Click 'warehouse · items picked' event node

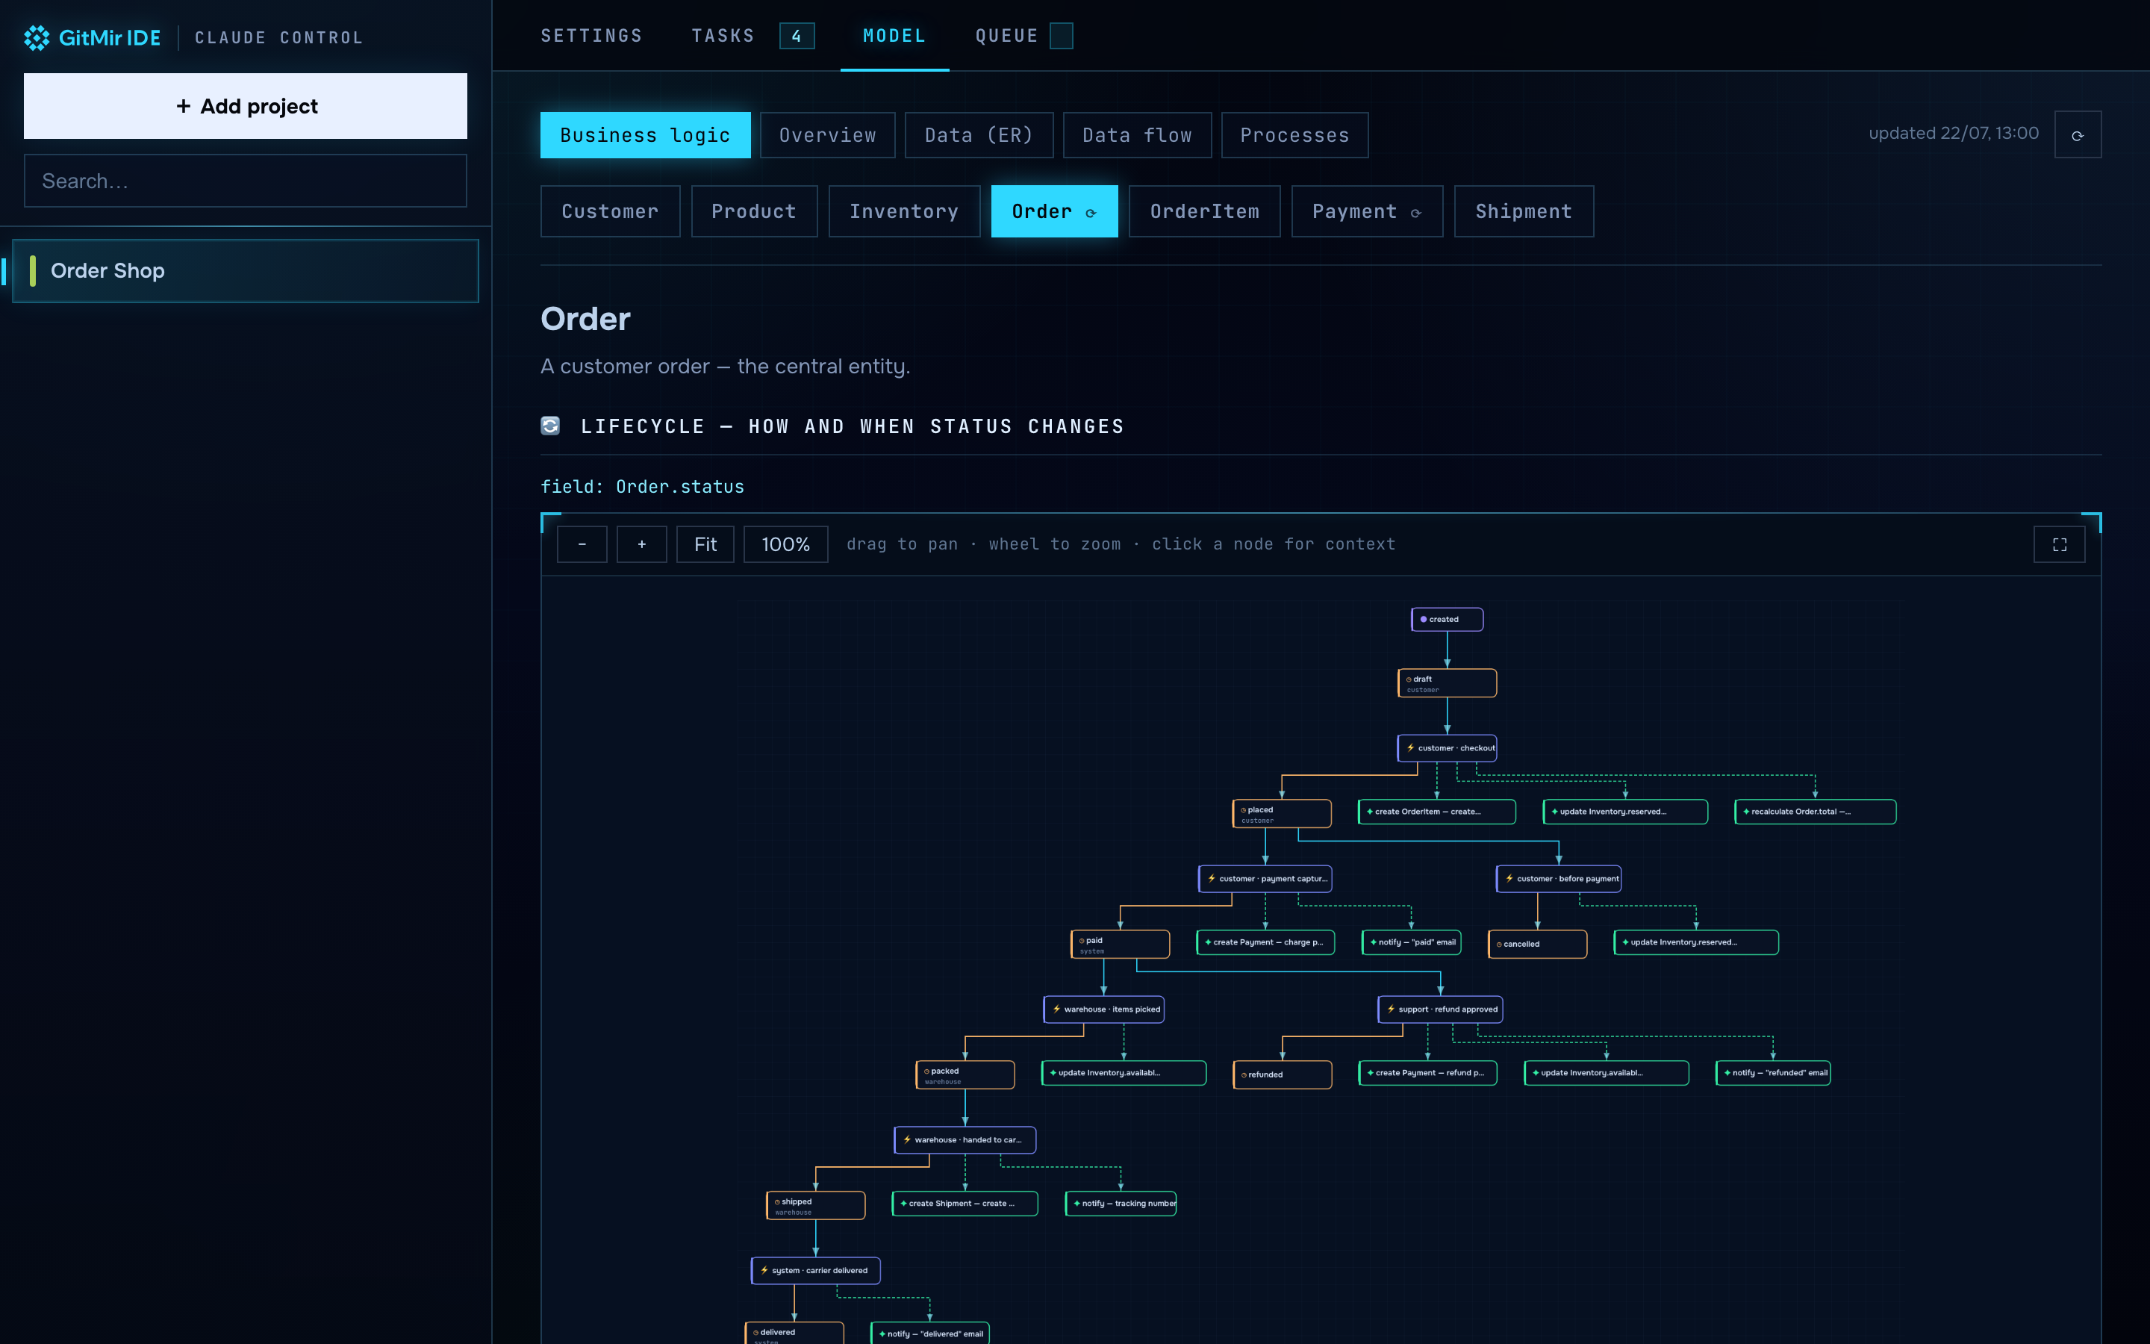[1104, 1009]
